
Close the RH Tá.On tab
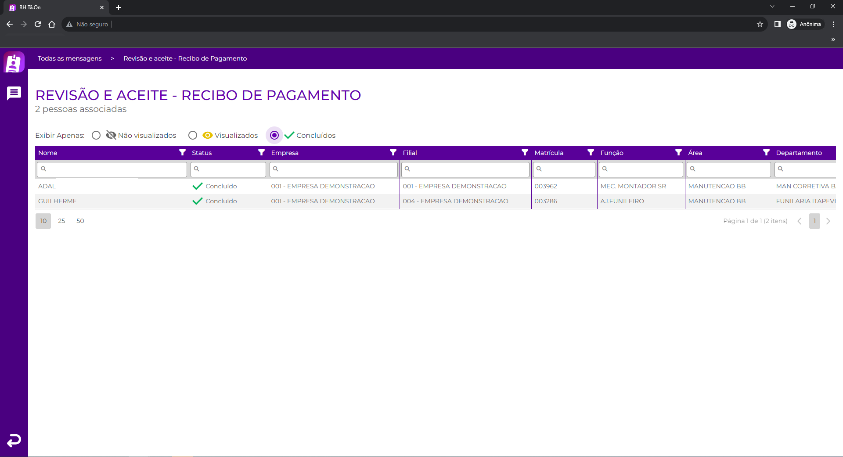click(102, 7)
